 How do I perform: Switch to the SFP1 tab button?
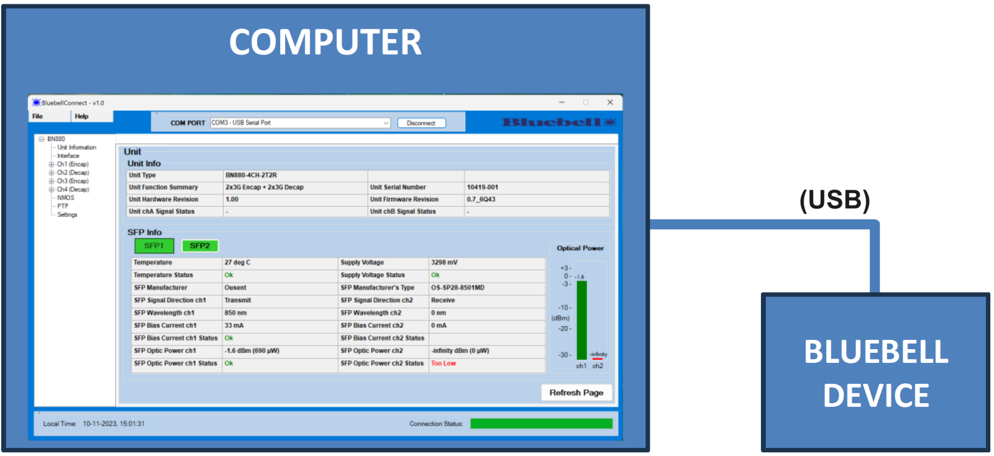154,246
